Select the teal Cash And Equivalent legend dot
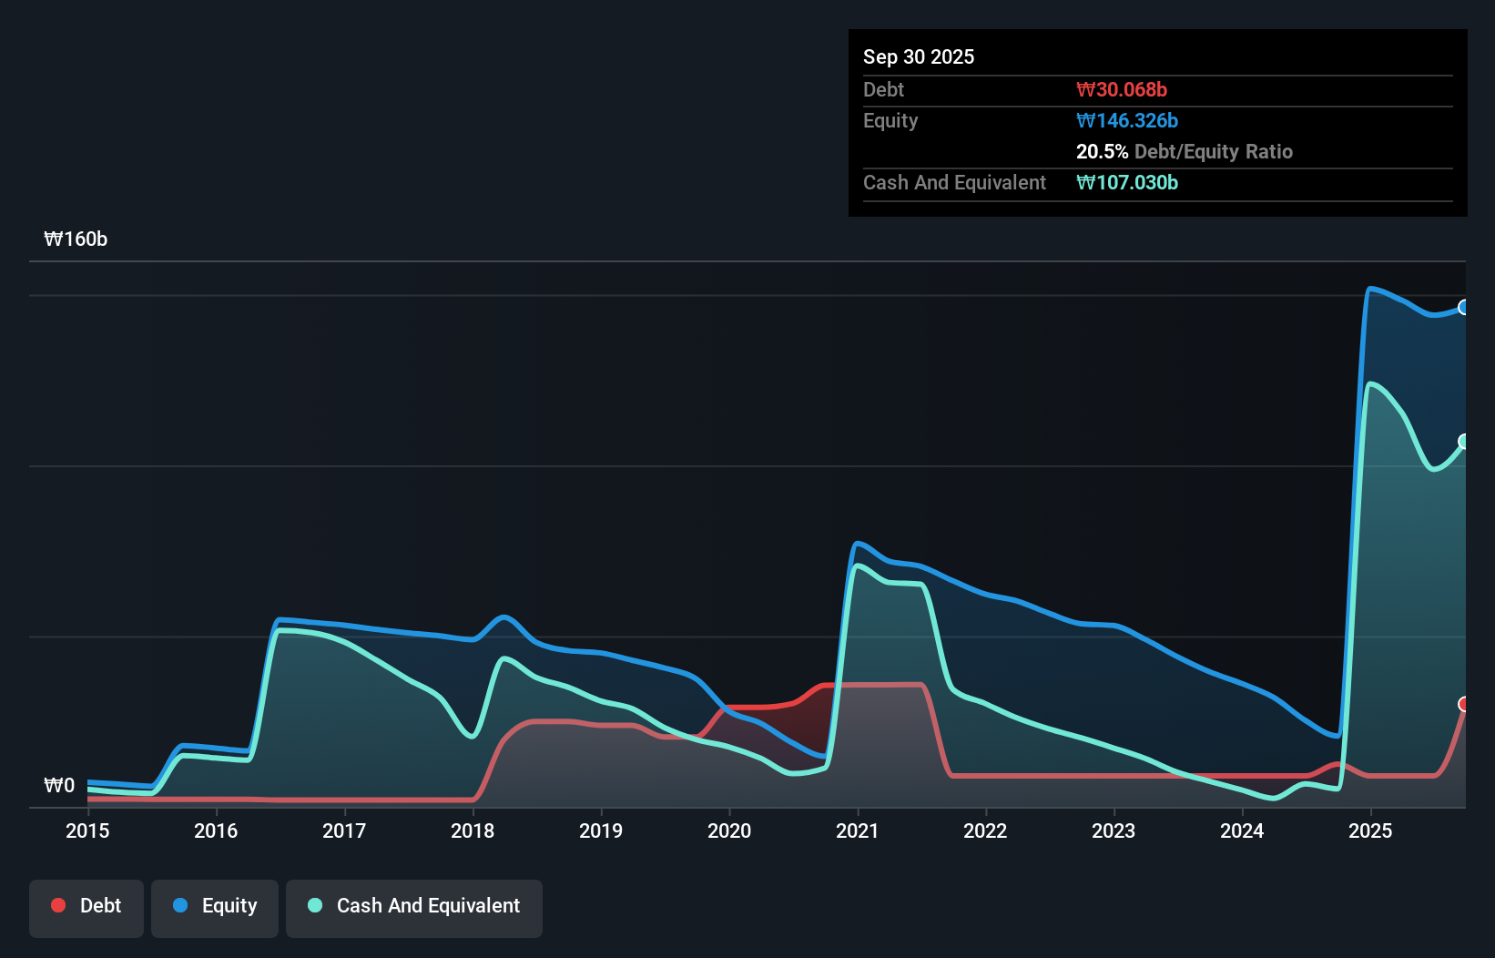The height and width of the screenshot is (958, 1495). click(x=314, y=905)
